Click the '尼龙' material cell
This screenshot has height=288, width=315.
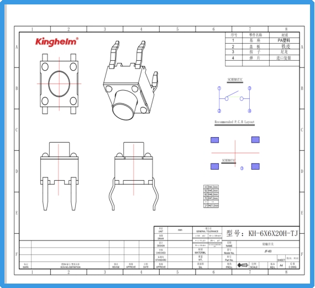click(x=284, y=52)
